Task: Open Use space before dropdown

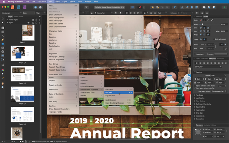Action: (x=219, y=91)
